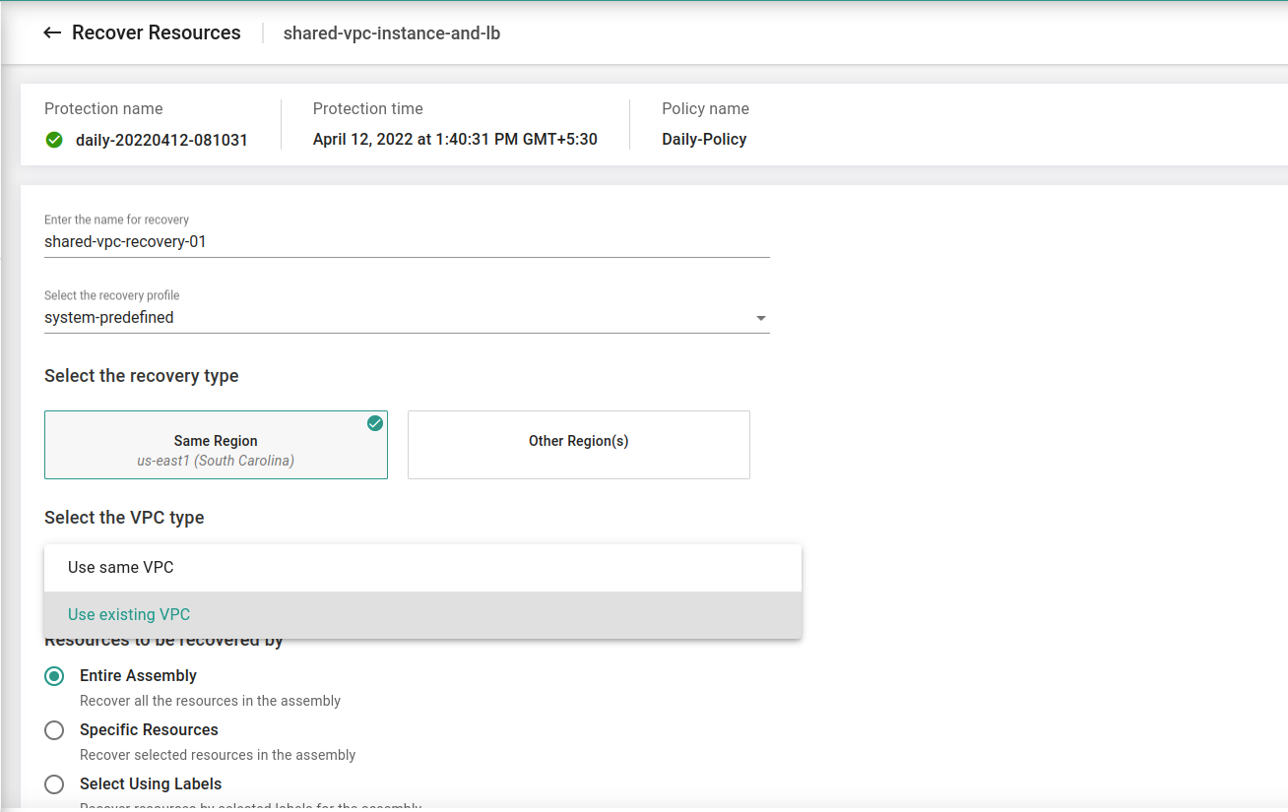Screen dimensions: 1288x812
Task: Select the Specific Resources radio button
Action: [x=54, y=730]
